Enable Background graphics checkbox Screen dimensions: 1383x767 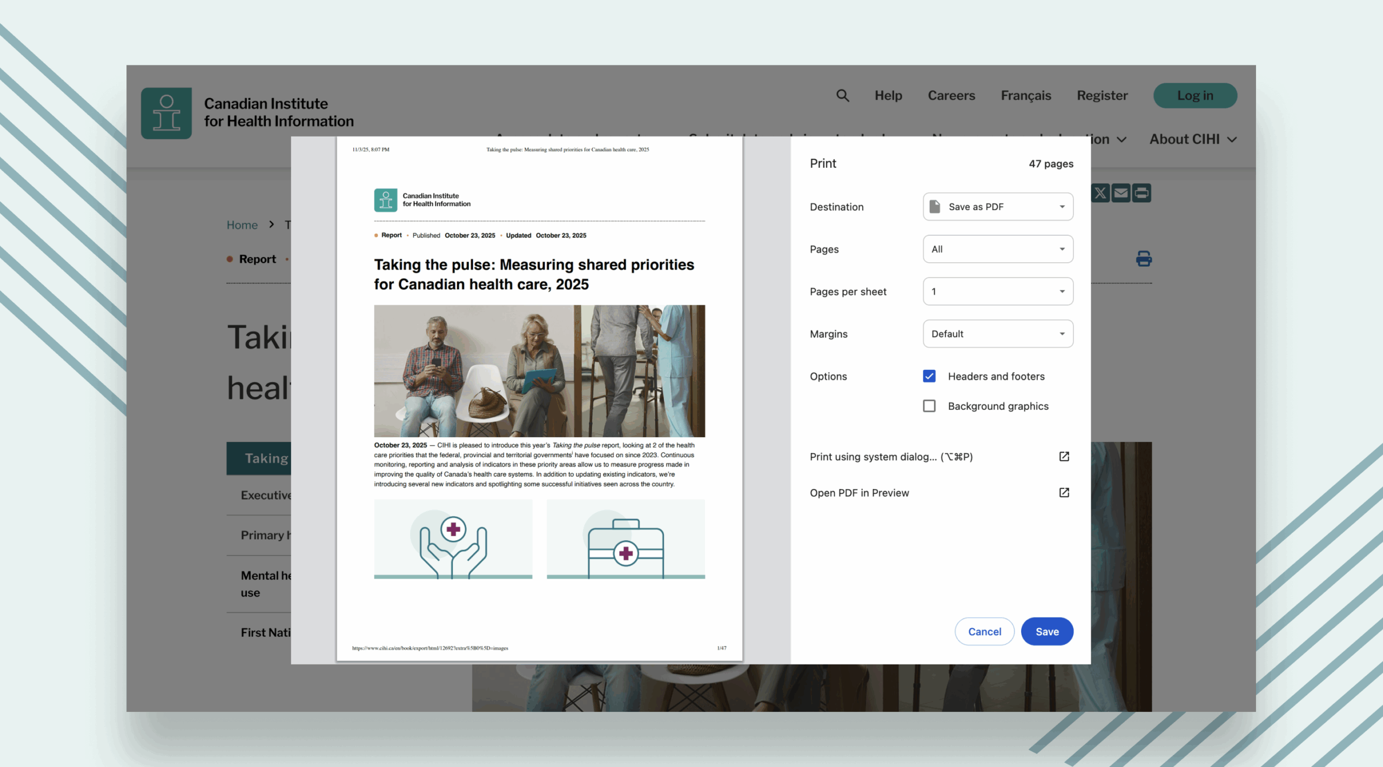coord(929,406)
